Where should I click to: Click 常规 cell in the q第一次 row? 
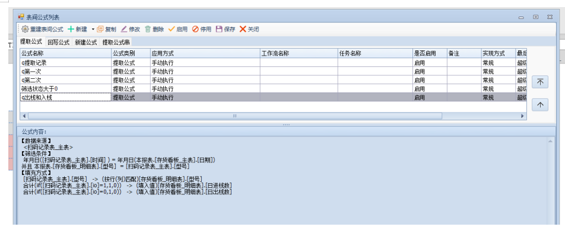(x=499, y=71)
